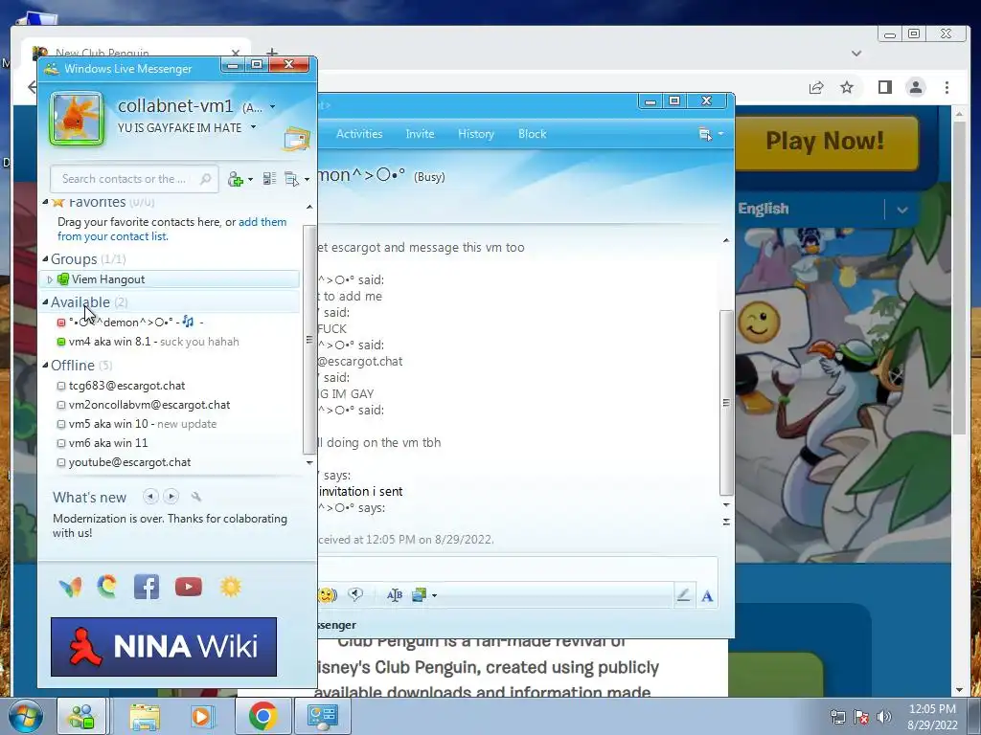Open the collabnet-vm1 status dropdown arrow

(272, 107)
